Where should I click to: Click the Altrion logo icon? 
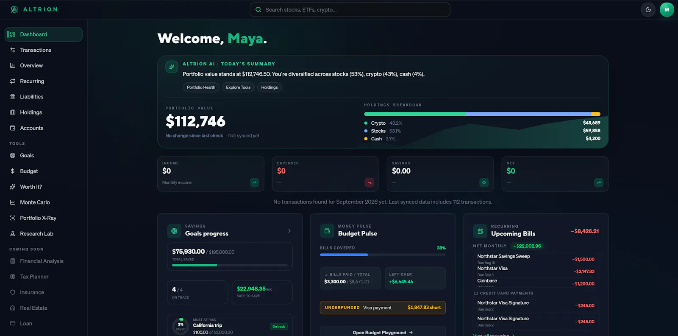click(14, 9)
